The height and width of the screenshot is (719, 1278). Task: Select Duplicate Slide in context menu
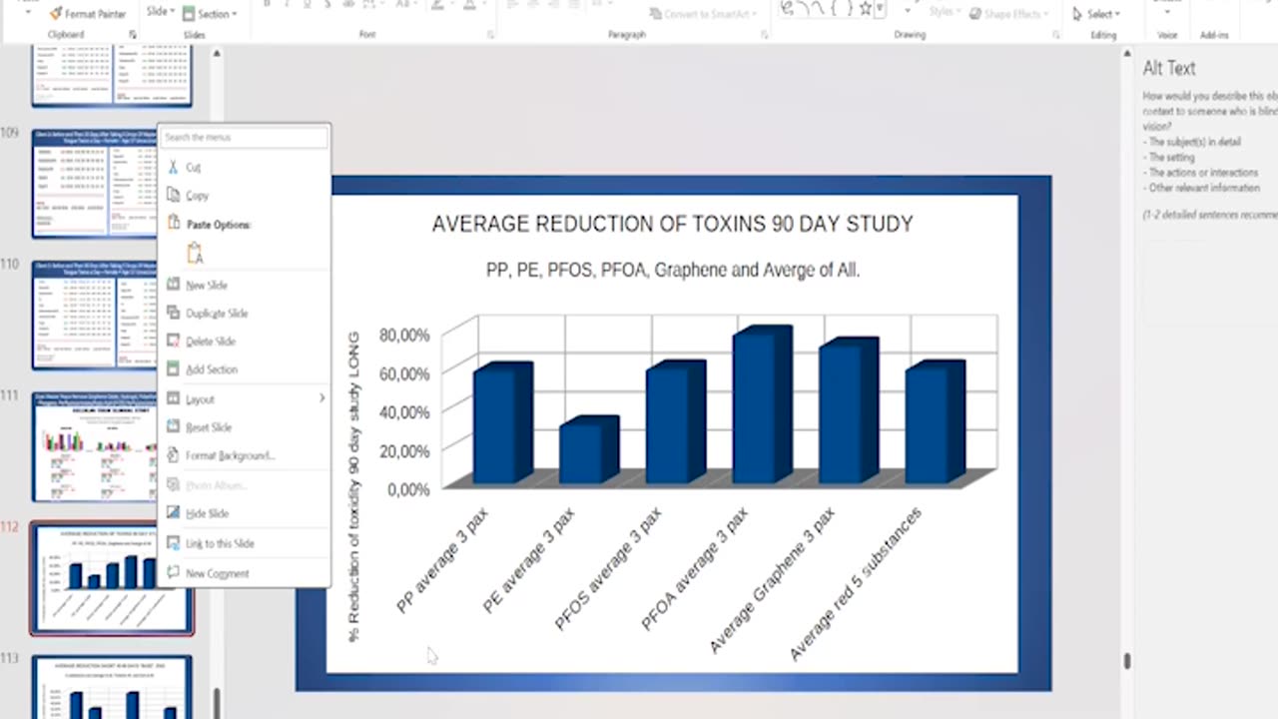(x=244, y=314)
